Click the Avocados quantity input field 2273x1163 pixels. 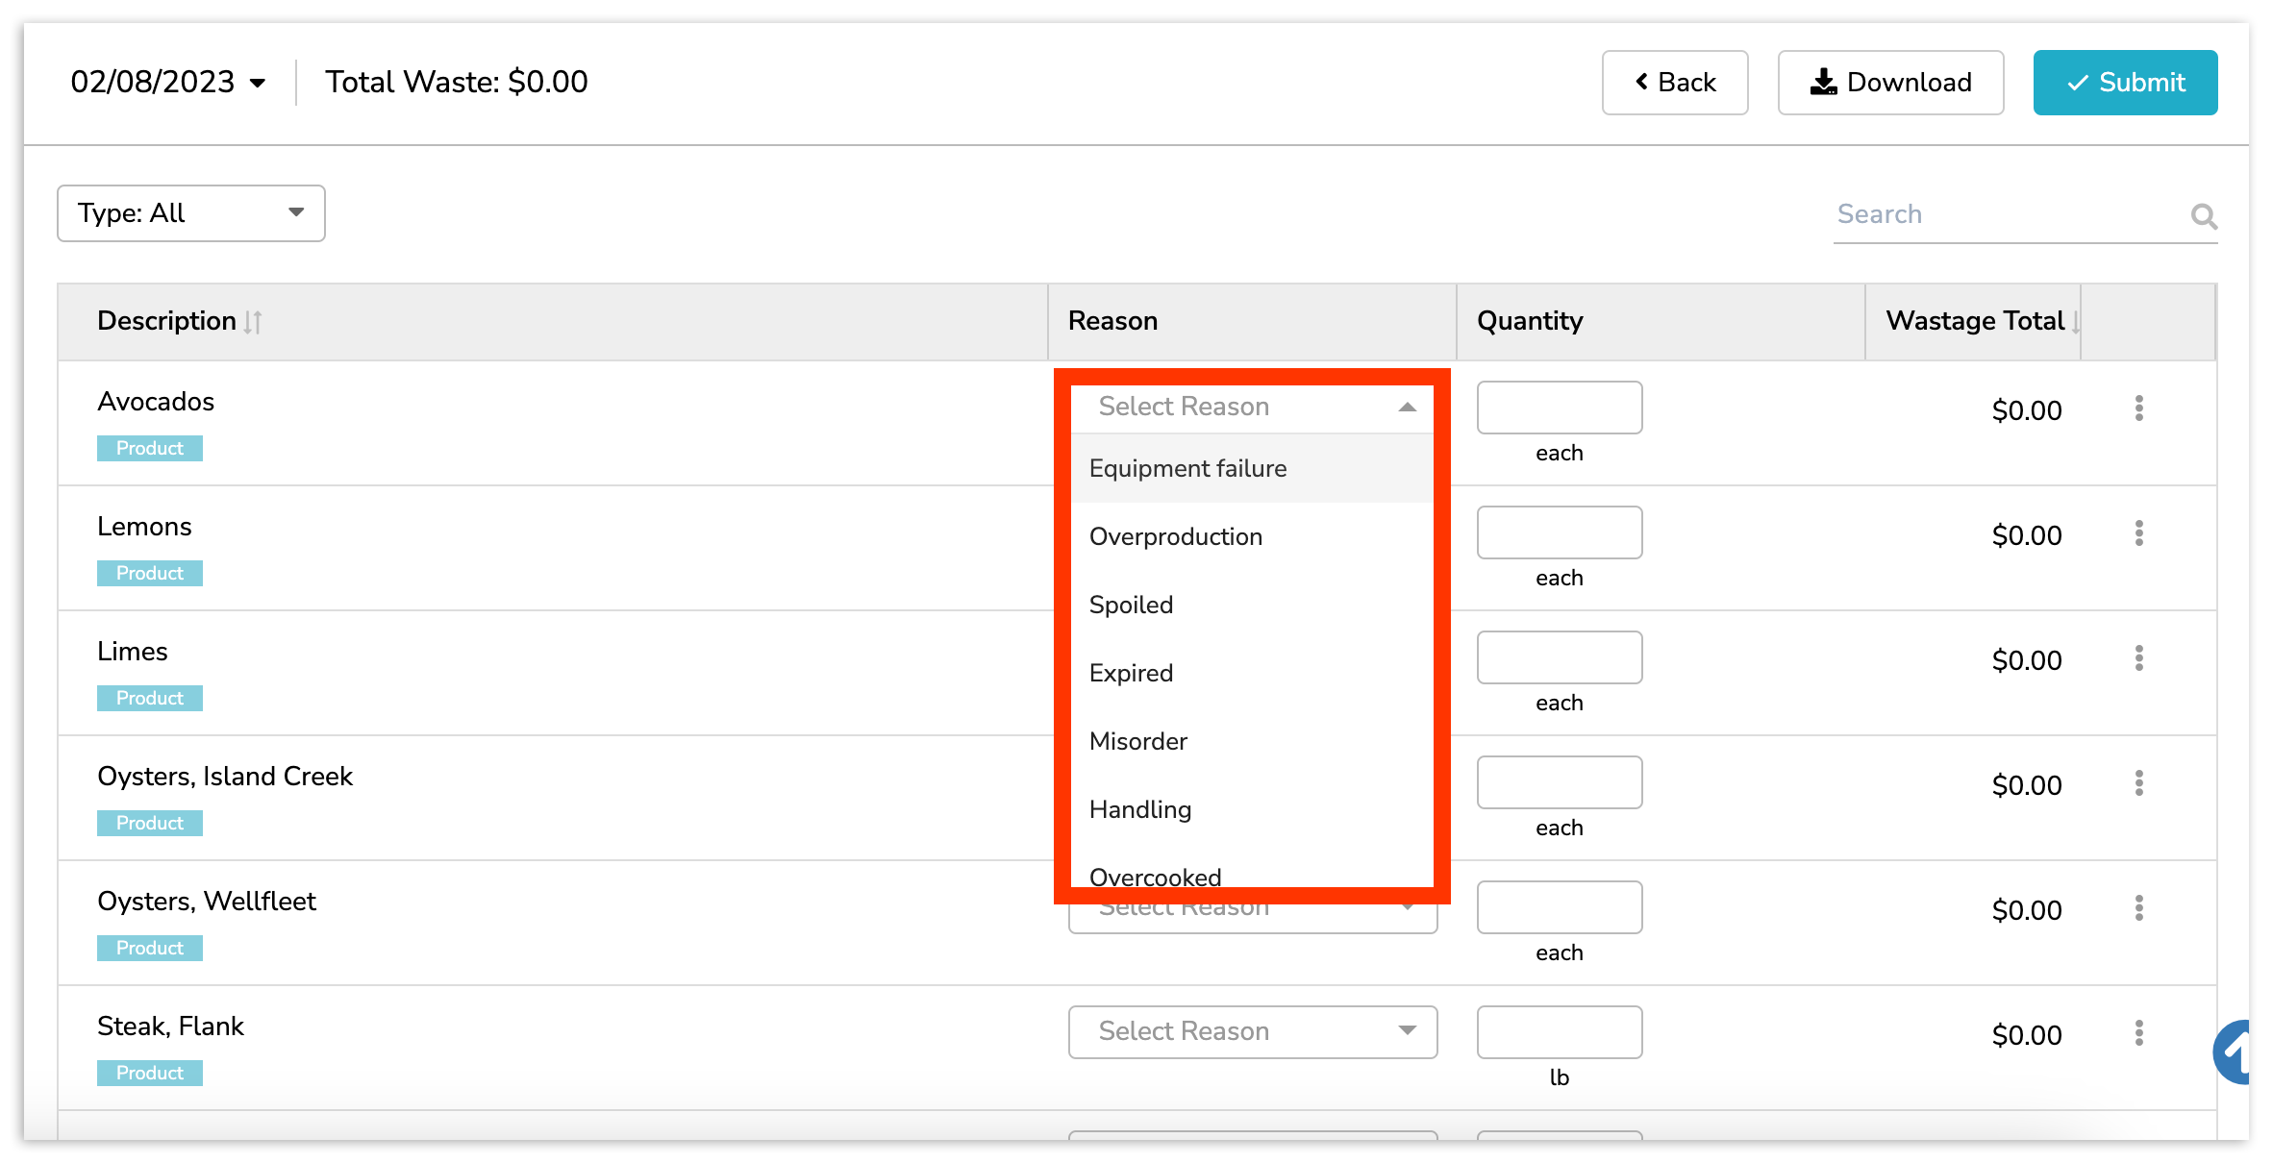click(x=1559, y=408)
